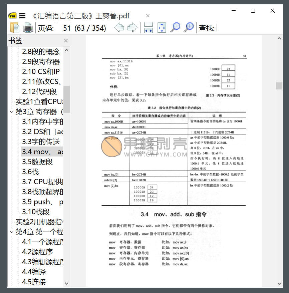
Task: Open bookmark 3.3字的传送
Action: click(x=41, y=142)
